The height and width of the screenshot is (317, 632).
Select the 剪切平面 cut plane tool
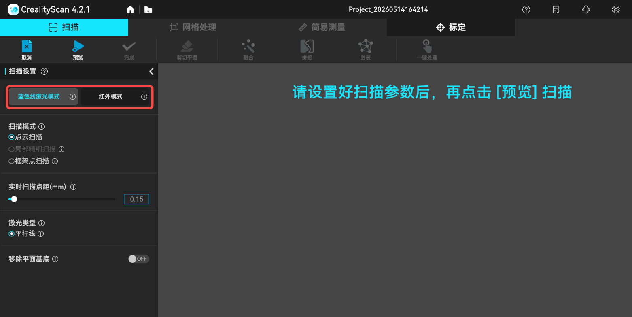187,50
